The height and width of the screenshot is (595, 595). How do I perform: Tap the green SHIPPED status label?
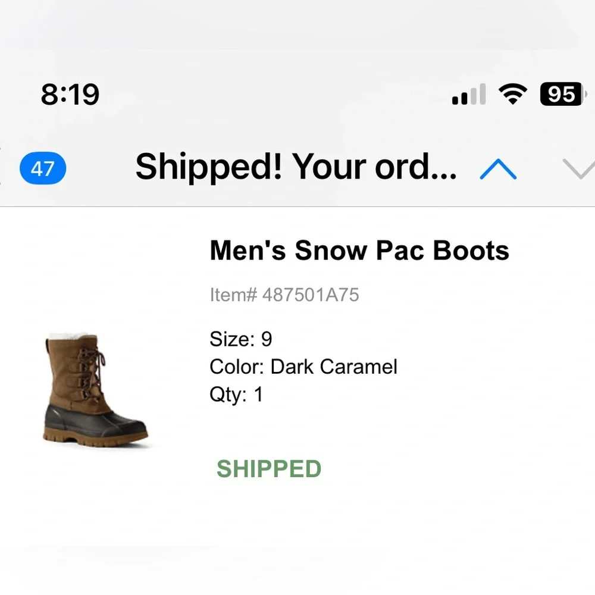click(269, 469)
